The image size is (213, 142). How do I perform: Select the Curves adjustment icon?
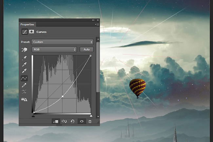[x=25, y=32]
